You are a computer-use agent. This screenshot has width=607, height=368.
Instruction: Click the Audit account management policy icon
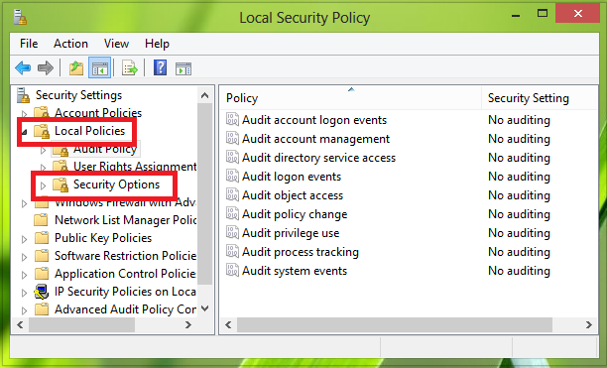coord(232,138)
